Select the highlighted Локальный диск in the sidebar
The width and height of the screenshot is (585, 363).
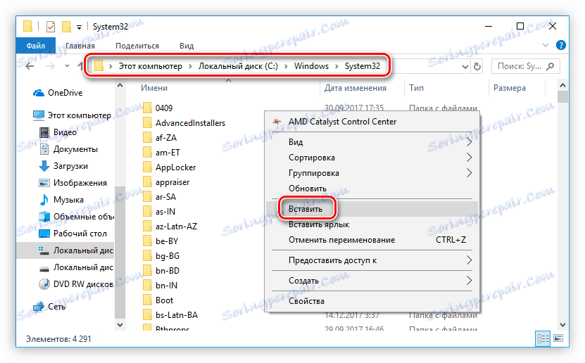65,250
